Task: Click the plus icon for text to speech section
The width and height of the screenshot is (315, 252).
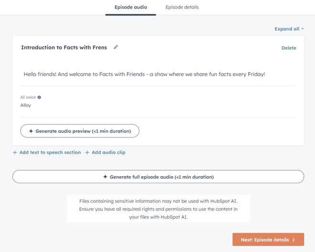Action: pos(15,153)
